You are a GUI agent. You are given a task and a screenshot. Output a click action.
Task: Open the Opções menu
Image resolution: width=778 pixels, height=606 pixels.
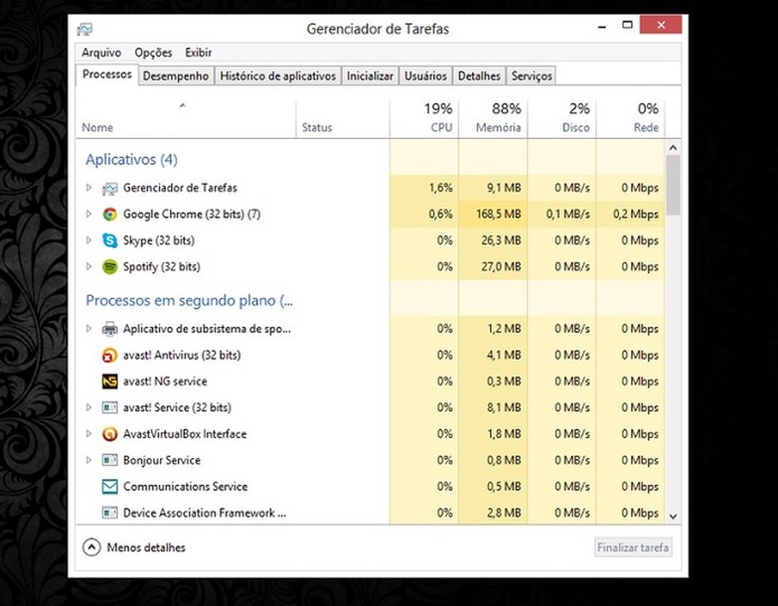click(x=153, y=52)
